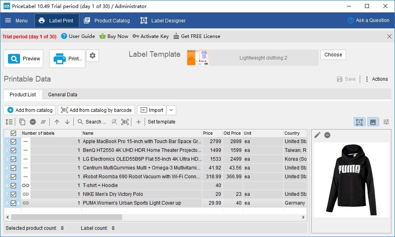Click Activate Key
This screenshot has width=395, height=237.
[x=151, y=36]
